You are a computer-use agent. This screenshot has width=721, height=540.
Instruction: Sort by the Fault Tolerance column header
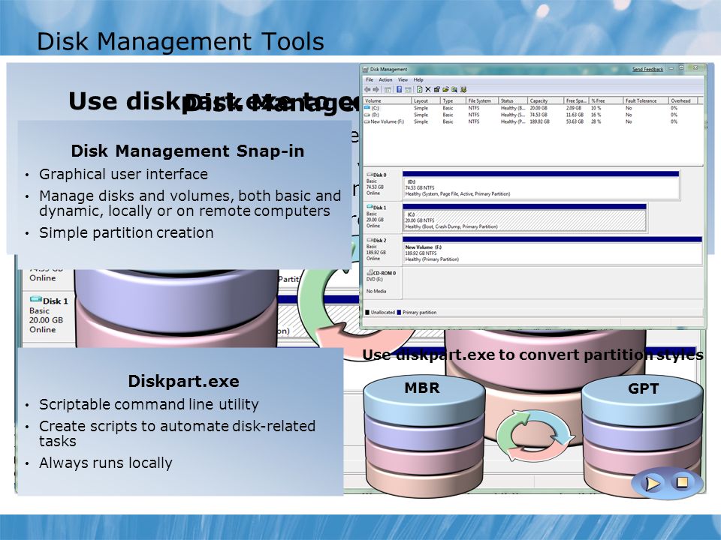pos(645,100)
